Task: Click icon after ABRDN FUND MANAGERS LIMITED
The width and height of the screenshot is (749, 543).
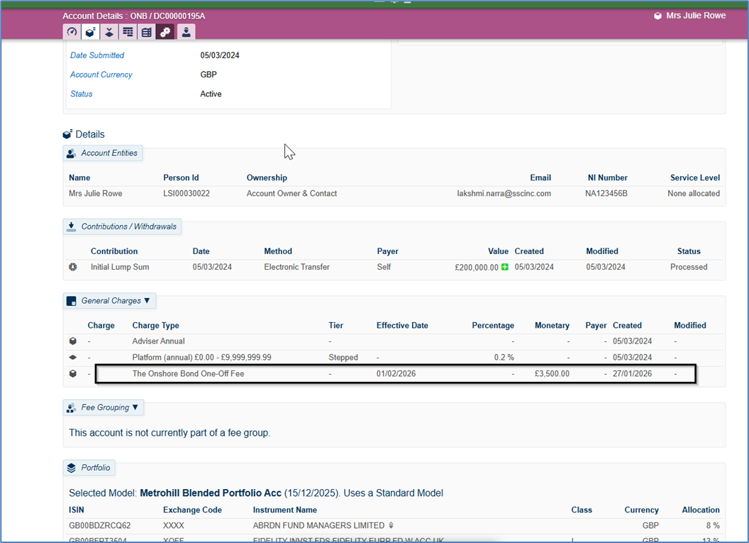Action: click(x=391, y=525)
